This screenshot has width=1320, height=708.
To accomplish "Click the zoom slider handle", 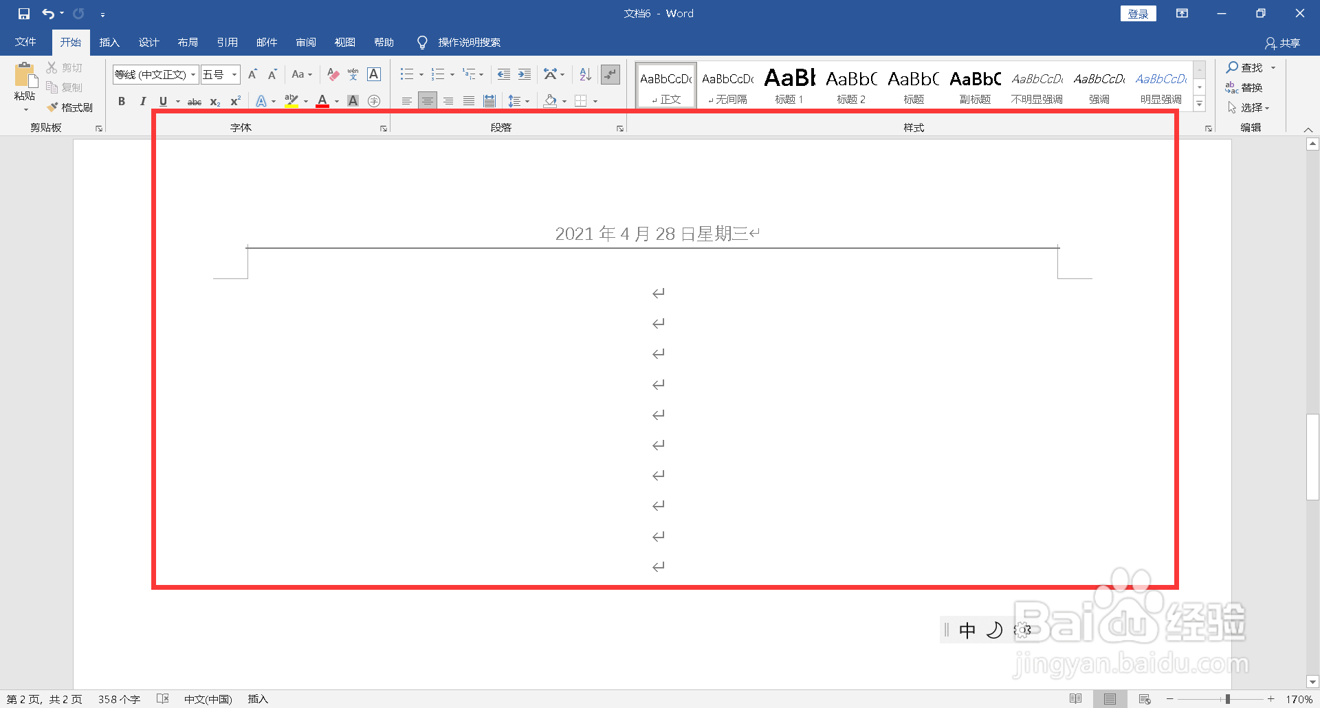I will (1228, 699).
